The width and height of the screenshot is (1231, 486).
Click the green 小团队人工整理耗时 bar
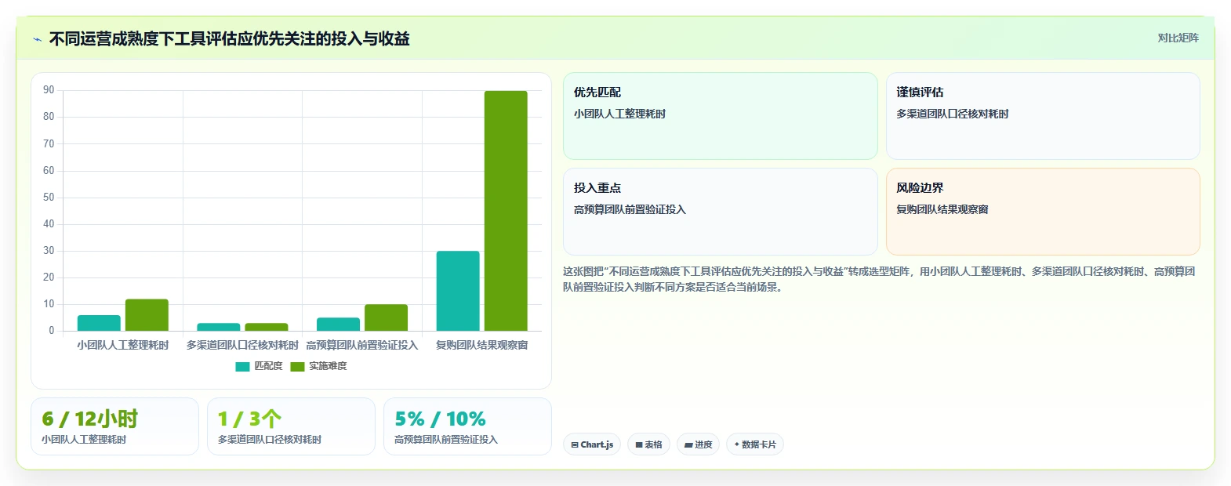tap(147, 315)
